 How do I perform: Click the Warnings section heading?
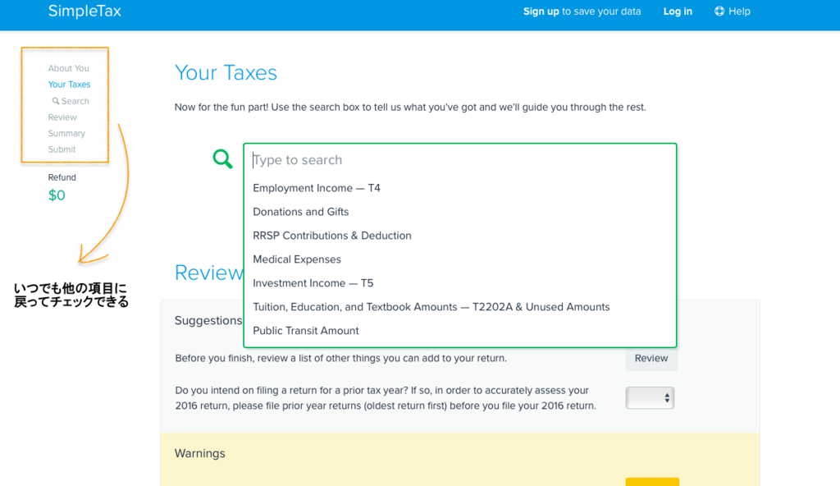click(x=200, y=453)
